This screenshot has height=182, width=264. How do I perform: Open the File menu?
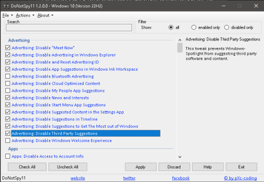coord(7,16)
